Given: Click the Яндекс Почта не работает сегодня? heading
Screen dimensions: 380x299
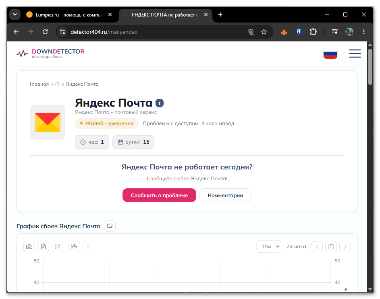Looking at the screenshot, I should pos(187,167).
